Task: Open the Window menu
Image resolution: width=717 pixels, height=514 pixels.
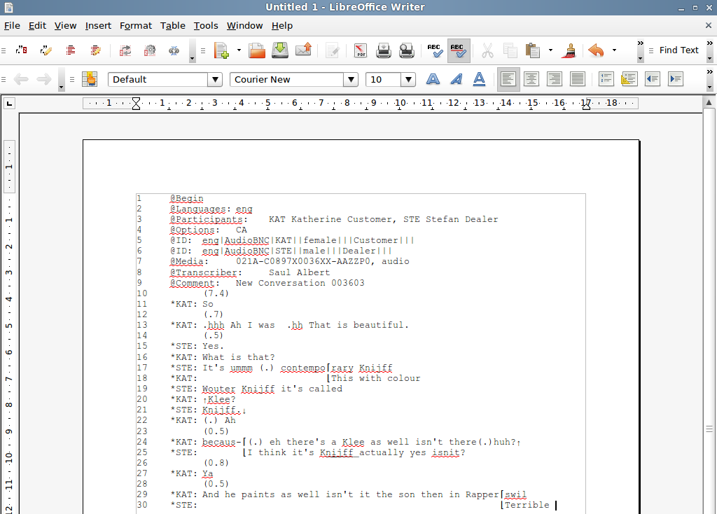Action: pos(244,26)
